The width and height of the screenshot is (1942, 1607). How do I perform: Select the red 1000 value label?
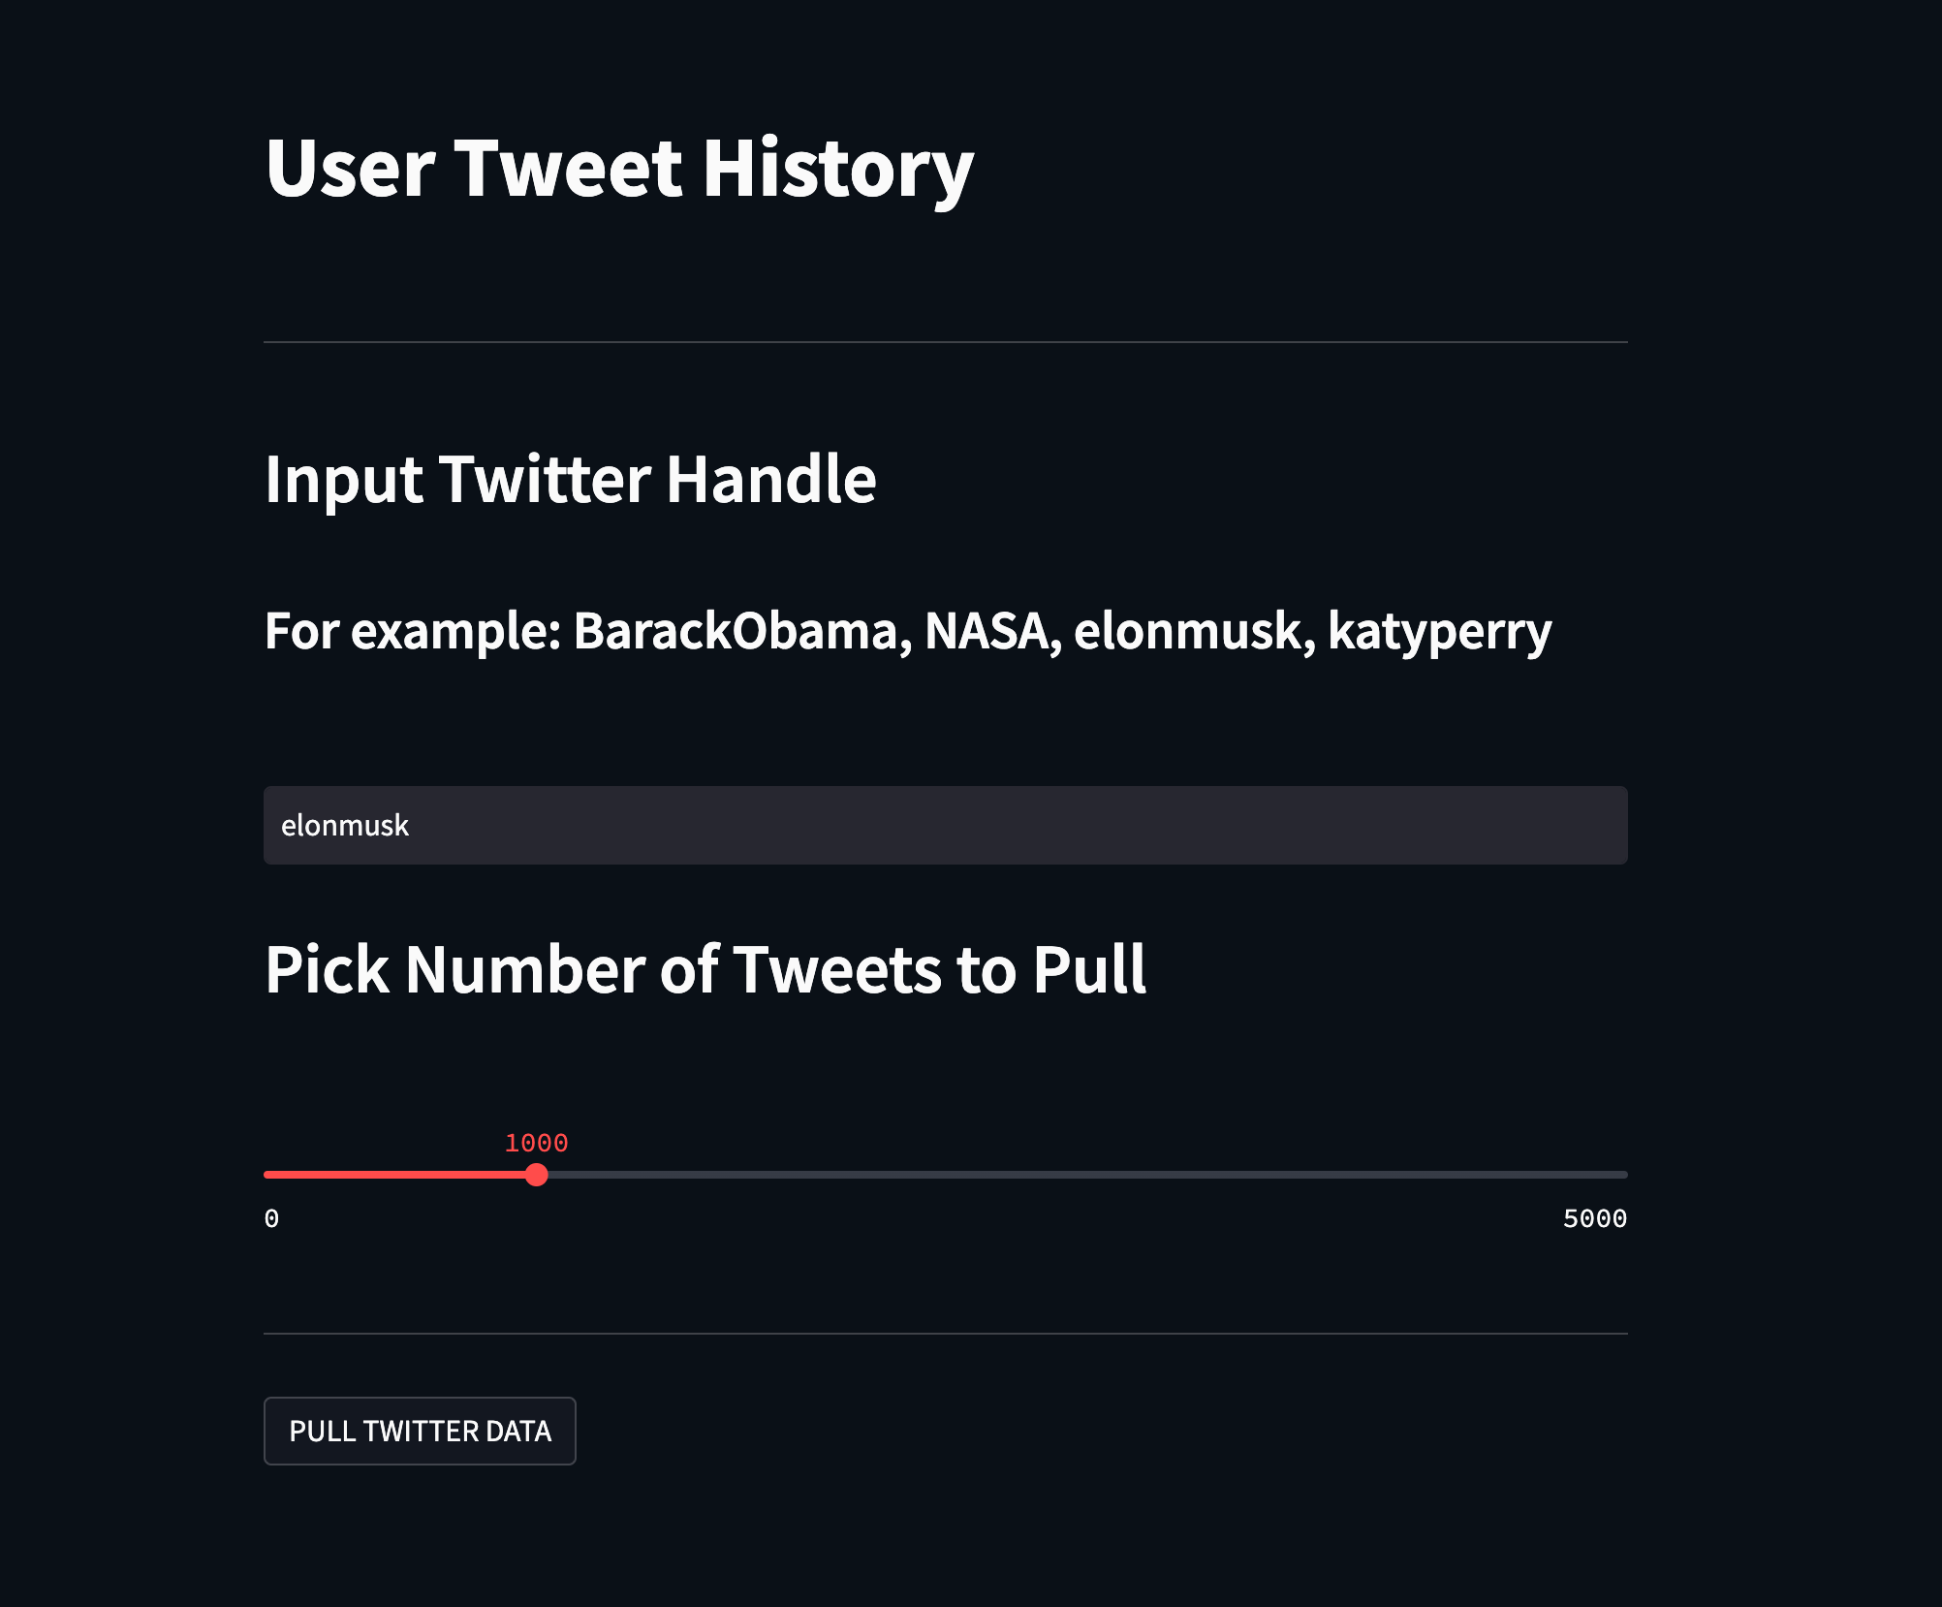tap(539, 1144)
